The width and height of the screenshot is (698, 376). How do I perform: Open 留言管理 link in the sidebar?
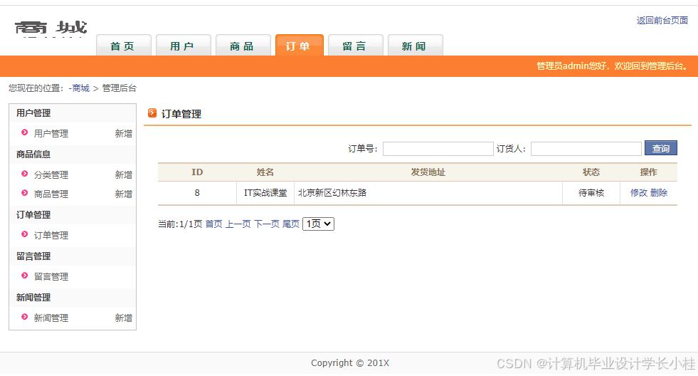(x=51, y=277)
